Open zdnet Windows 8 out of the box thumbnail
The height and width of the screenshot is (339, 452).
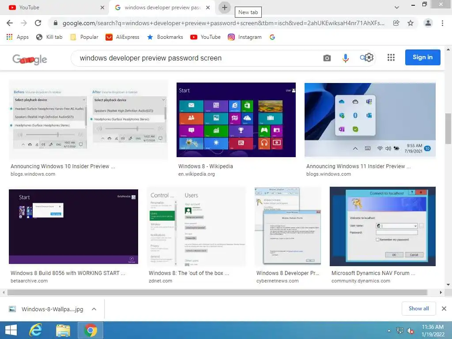pyautogui.click(x=196, y=226)
